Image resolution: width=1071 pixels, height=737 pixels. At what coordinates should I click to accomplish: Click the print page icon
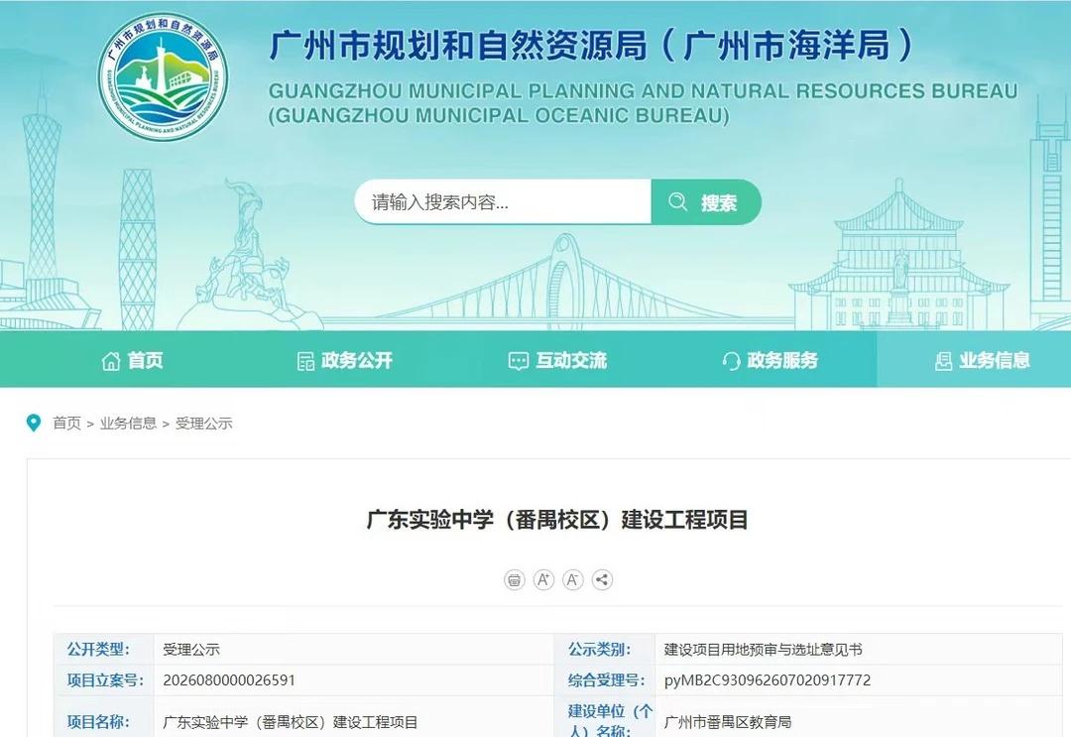coord(515,580)
